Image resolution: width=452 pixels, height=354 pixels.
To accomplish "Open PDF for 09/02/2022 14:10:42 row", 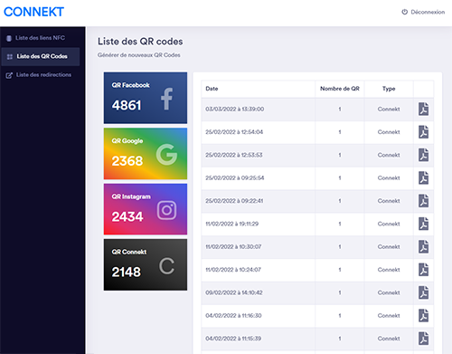I will coord(423,292).
